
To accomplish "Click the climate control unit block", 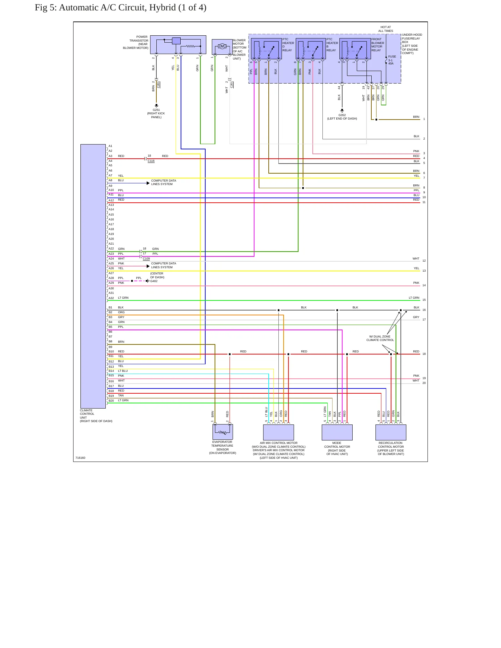I will point(93,276).
